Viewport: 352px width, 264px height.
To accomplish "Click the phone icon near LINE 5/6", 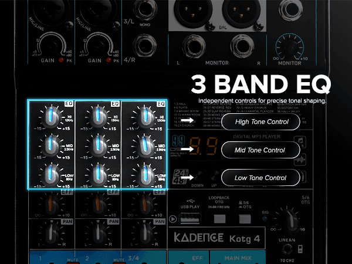I will click(x=300, y=249).
